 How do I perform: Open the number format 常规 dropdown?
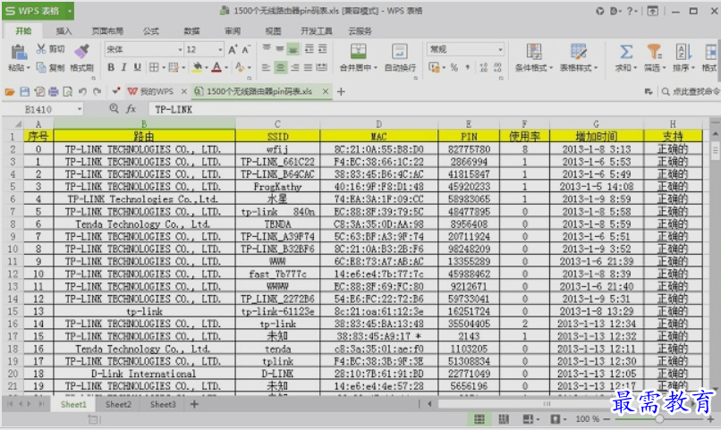(x=500, y=49)
